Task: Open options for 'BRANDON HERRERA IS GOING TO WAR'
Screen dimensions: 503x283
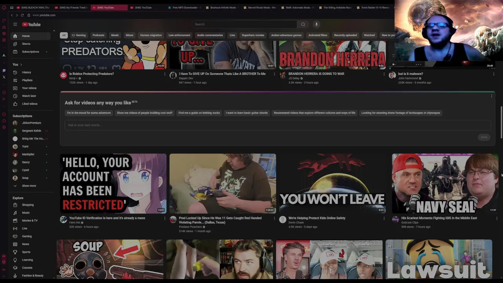Action: pyautogui.click(x=384, y=74)
